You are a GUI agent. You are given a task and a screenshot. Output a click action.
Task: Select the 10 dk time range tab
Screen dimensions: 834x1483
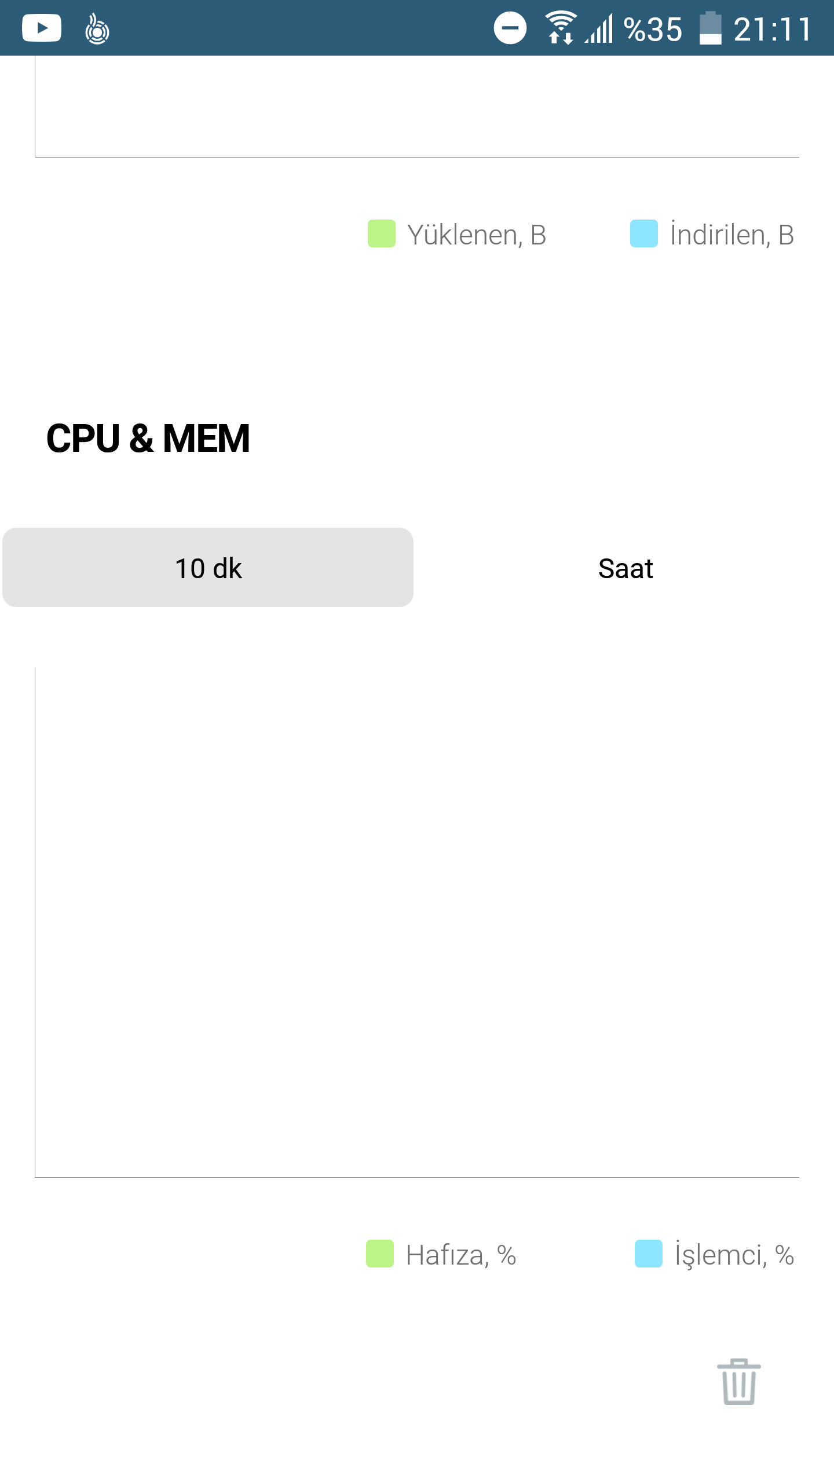click(x=208, y=567)
